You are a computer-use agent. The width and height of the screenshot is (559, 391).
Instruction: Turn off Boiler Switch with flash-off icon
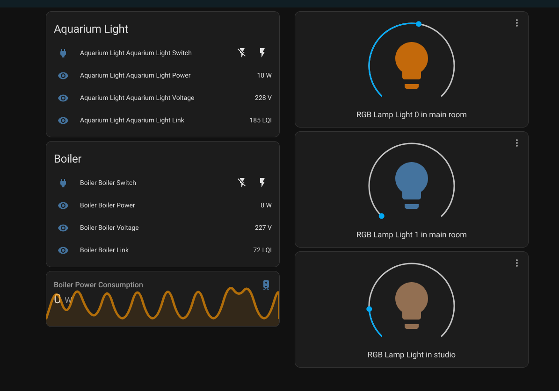(242, 183)
